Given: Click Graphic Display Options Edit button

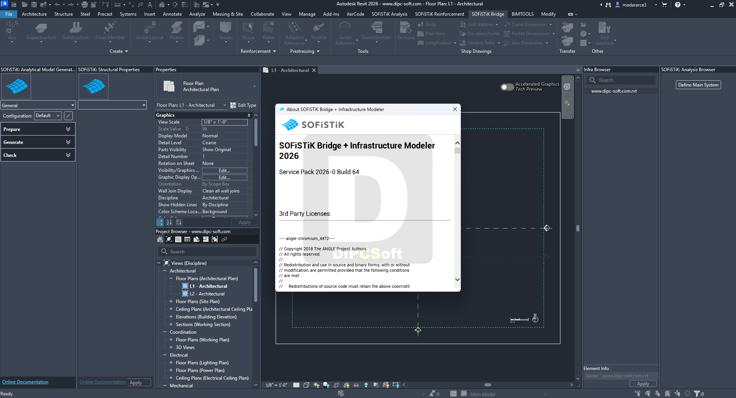Looking at the screenshot, I should coord(224,178).
